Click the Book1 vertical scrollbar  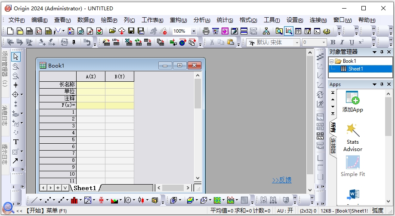(197, 127)
